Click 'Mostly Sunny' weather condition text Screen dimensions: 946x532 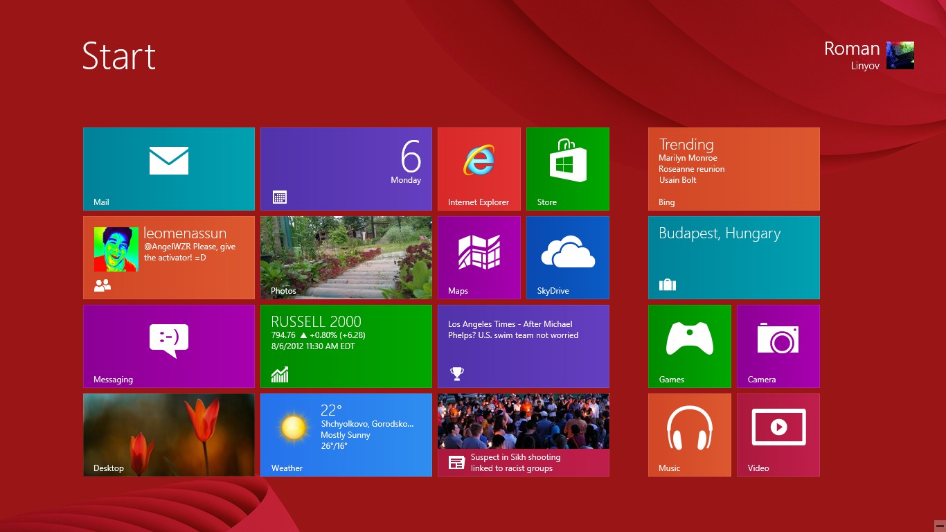click(346, 435)
